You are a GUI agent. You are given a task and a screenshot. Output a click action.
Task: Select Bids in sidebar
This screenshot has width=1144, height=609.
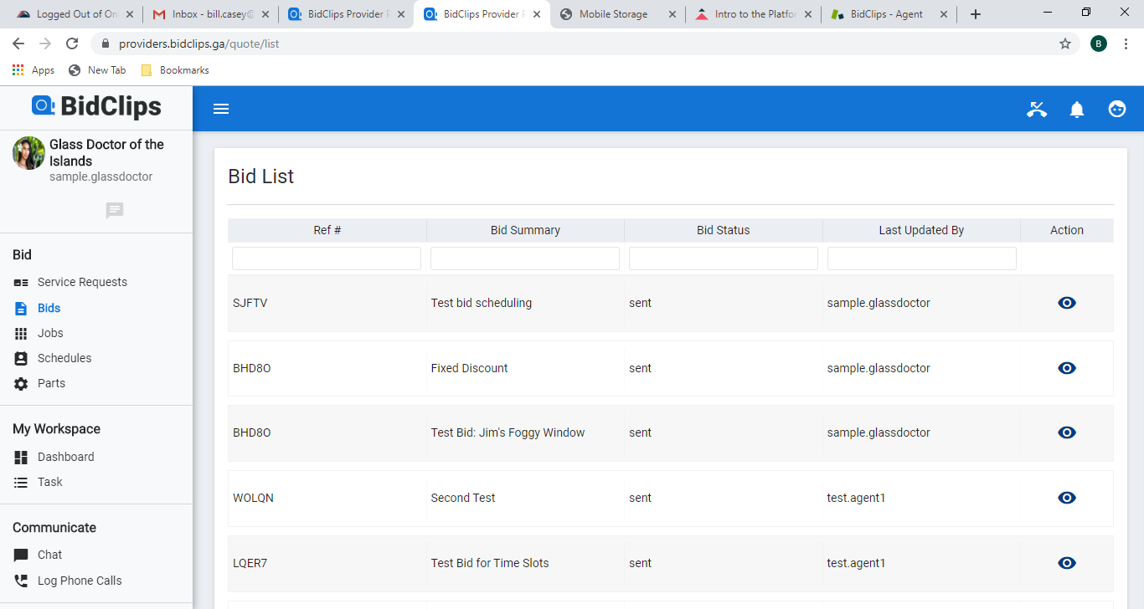[x=49, y=309]
